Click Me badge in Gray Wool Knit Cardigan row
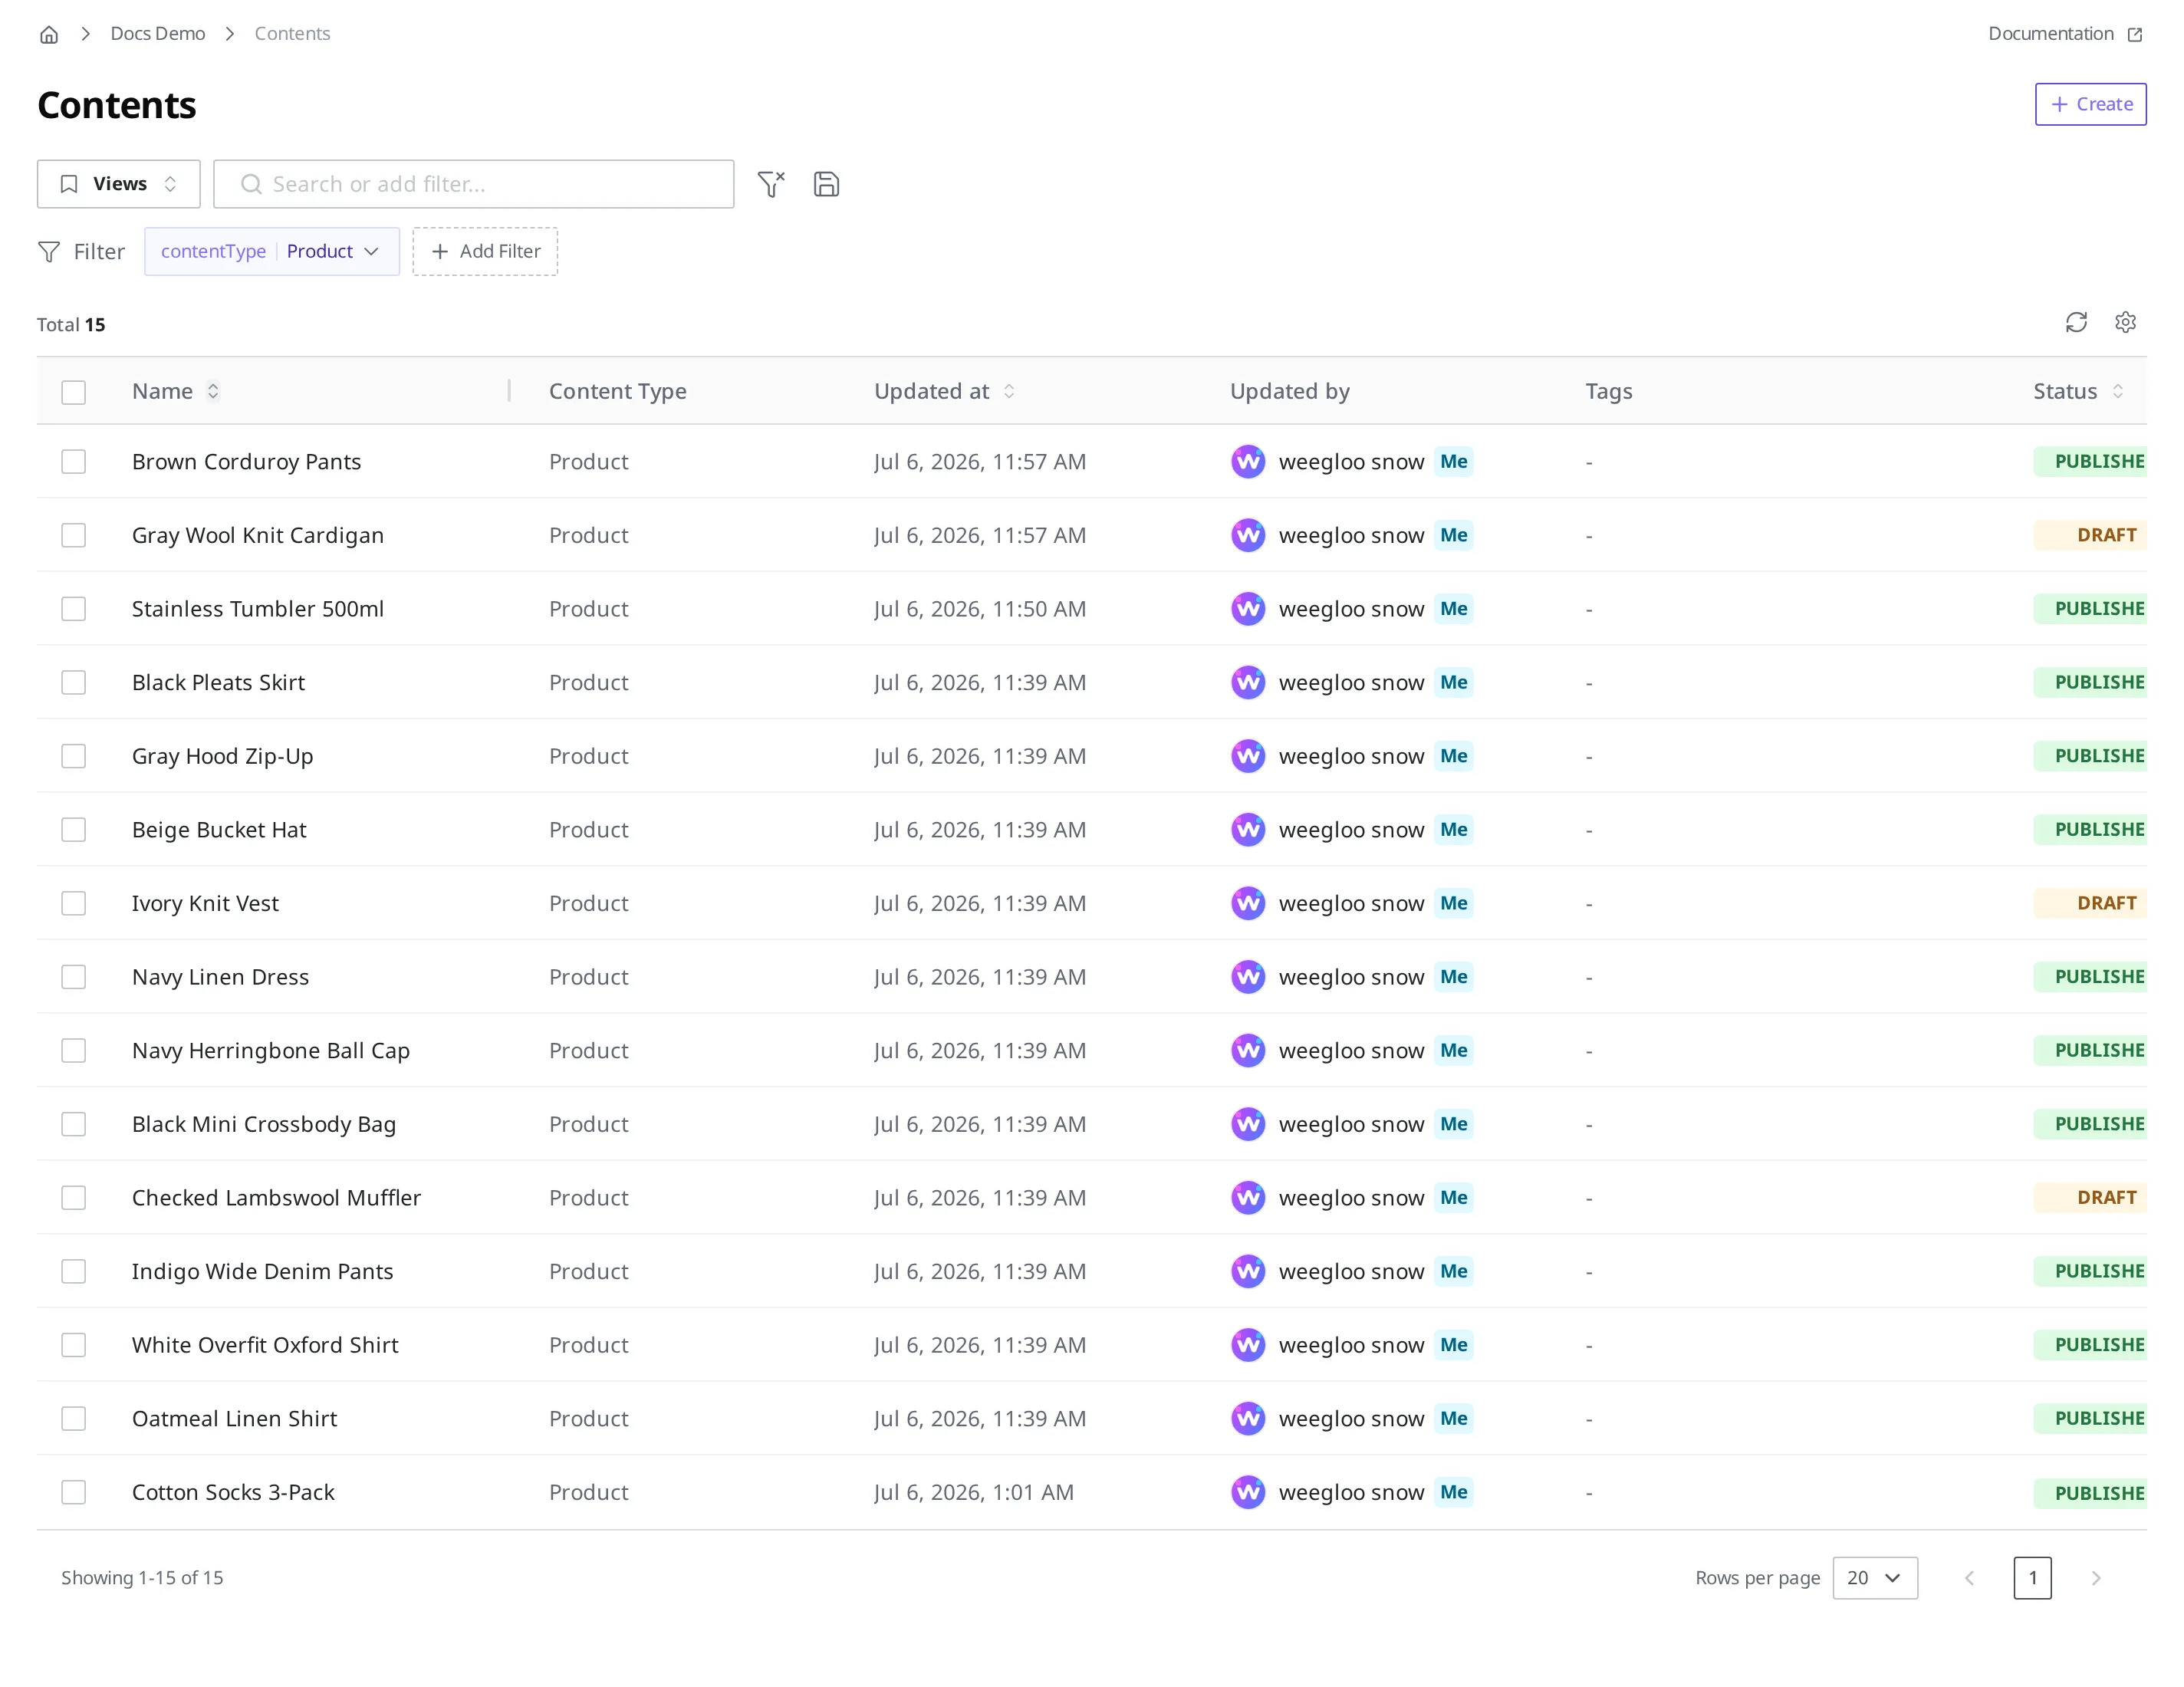The height and width of the screenshot is (1687, 2184). pyautogui.click(x=1454, y=535)
